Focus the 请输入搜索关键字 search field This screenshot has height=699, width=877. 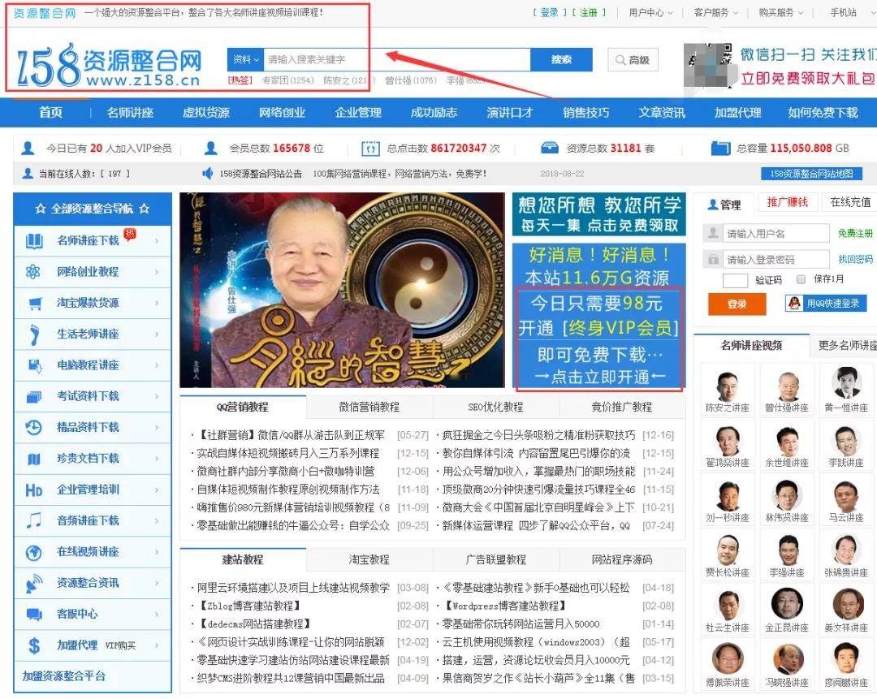tap(396, 59)
